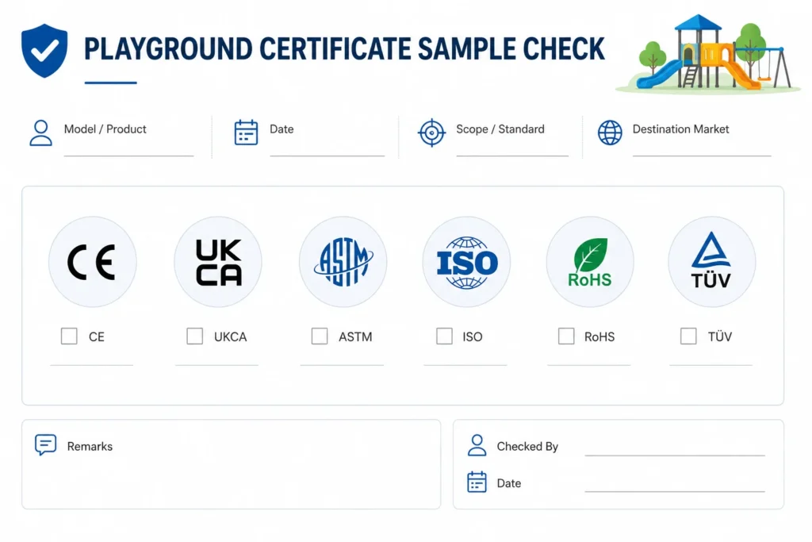Click the 'Scope / Standard' label

coord(500,129)
